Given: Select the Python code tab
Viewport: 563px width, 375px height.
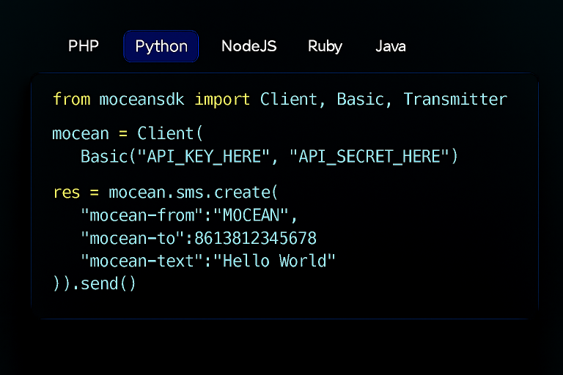Looking at the screenshot, I should (x=161, y=46).
